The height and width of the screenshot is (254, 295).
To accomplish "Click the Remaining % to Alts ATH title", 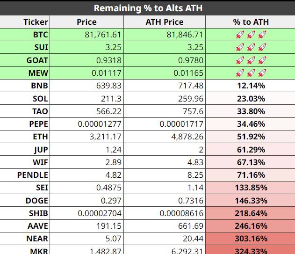I will (x=148, y=8).
